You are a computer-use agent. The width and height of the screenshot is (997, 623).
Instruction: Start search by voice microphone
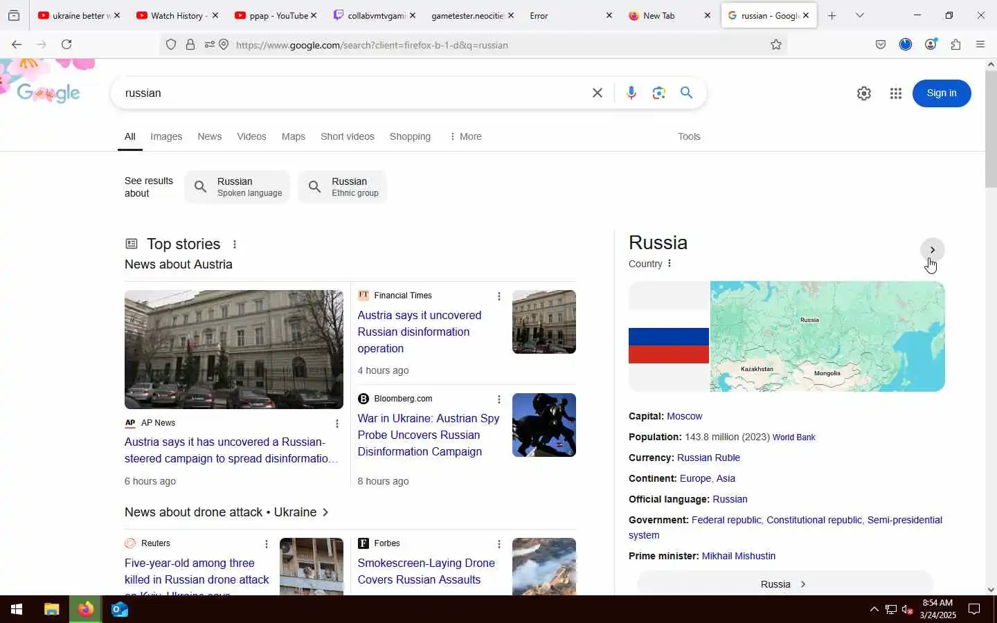click(x=631, y=93)
